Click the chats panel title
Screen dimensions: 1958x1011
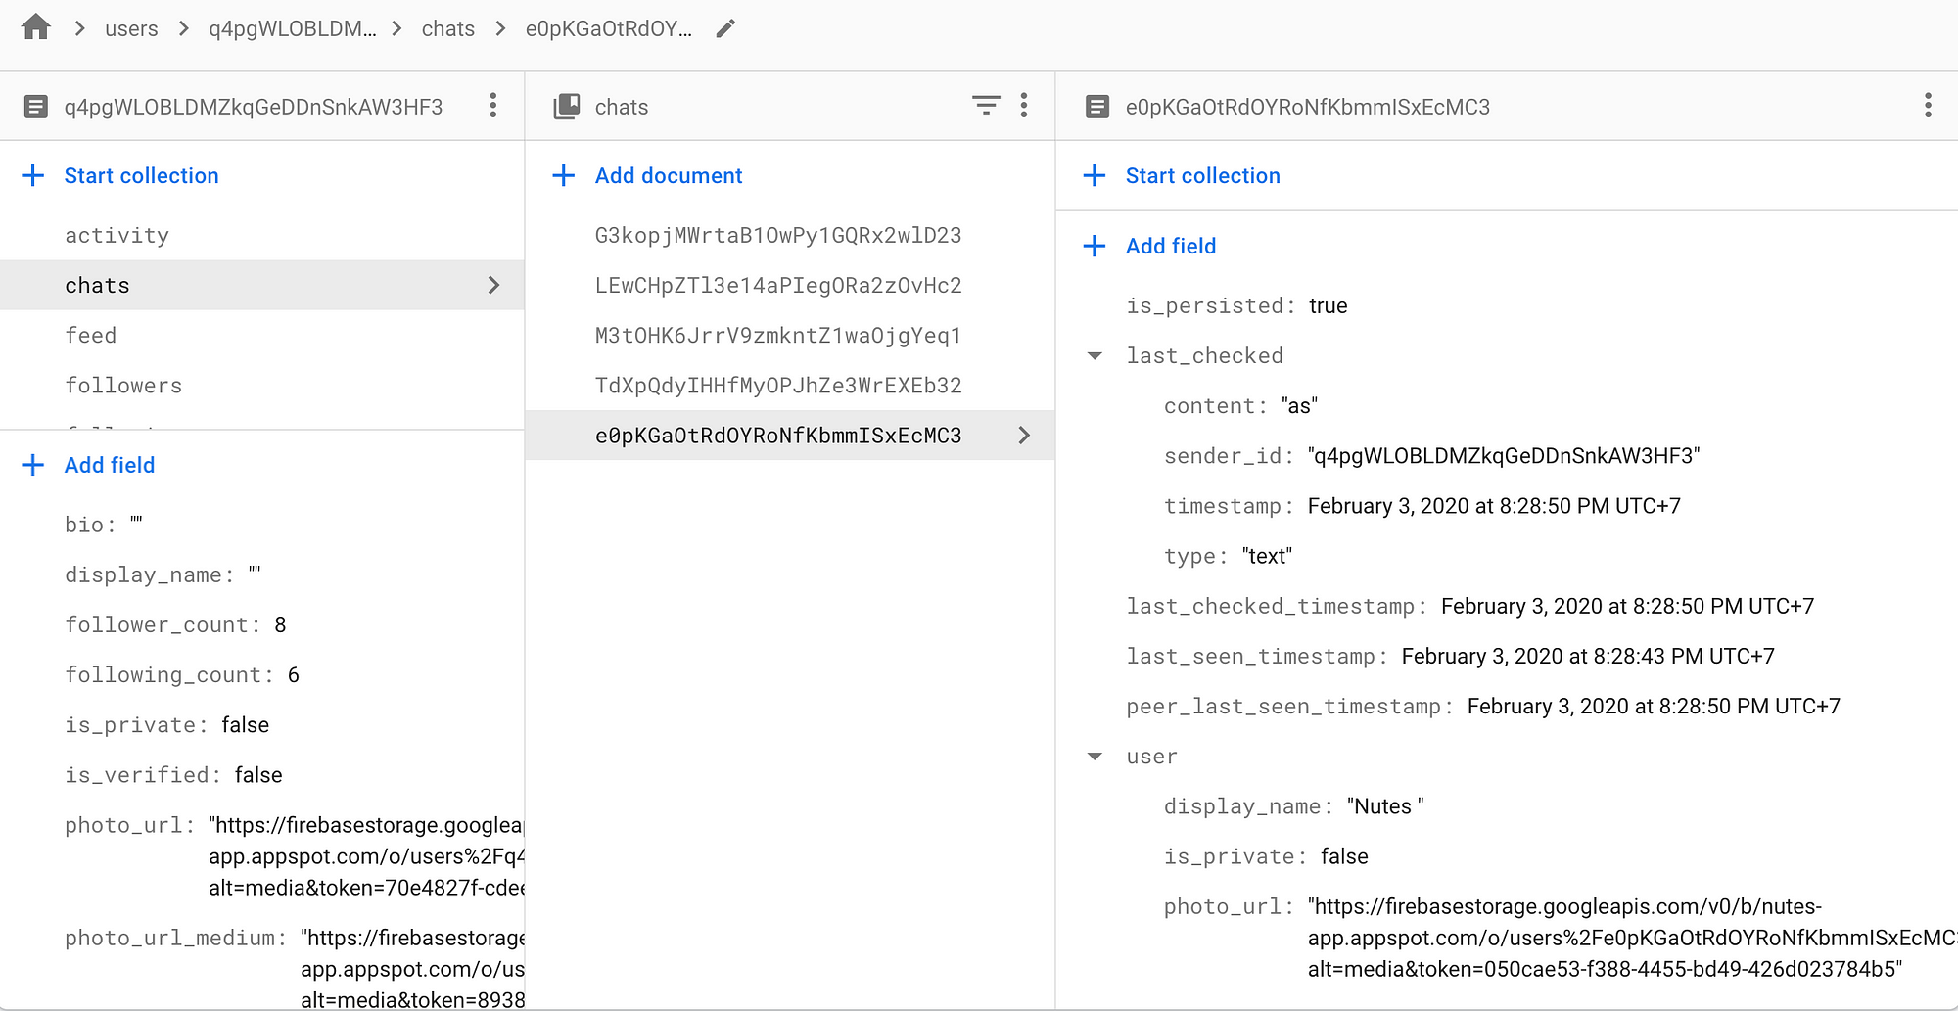click(622, 107)
